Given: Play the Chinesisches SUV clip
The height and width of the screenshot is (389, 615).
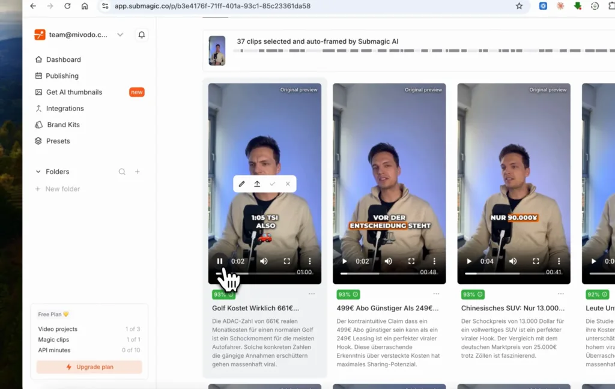Looking at the screenshot, I should [x=469, y=261].
